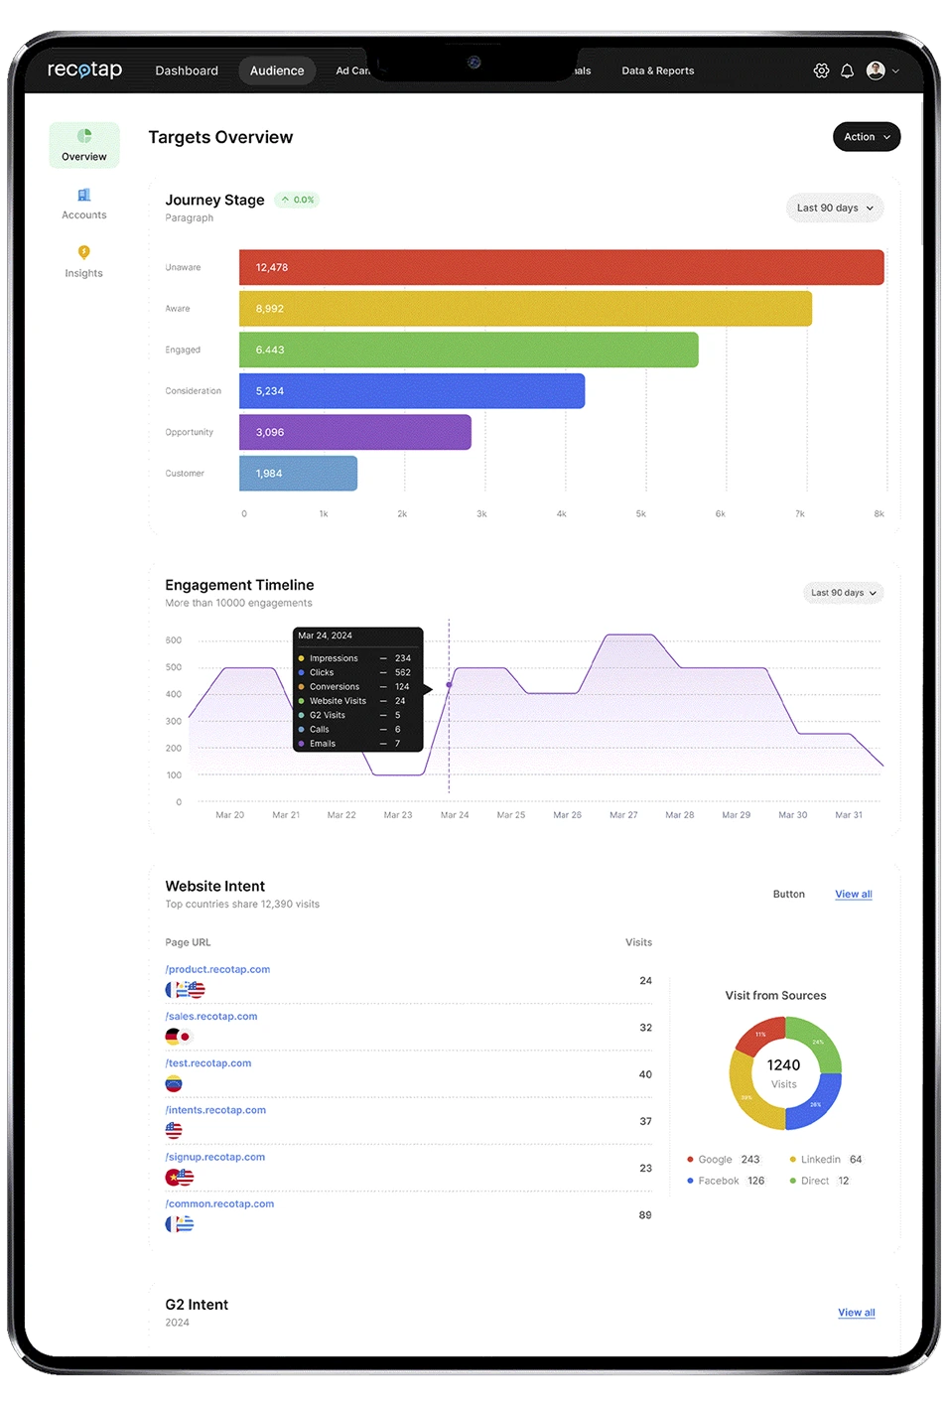
Task: Click the user profile avatar
Action: [x=876, y=70]
